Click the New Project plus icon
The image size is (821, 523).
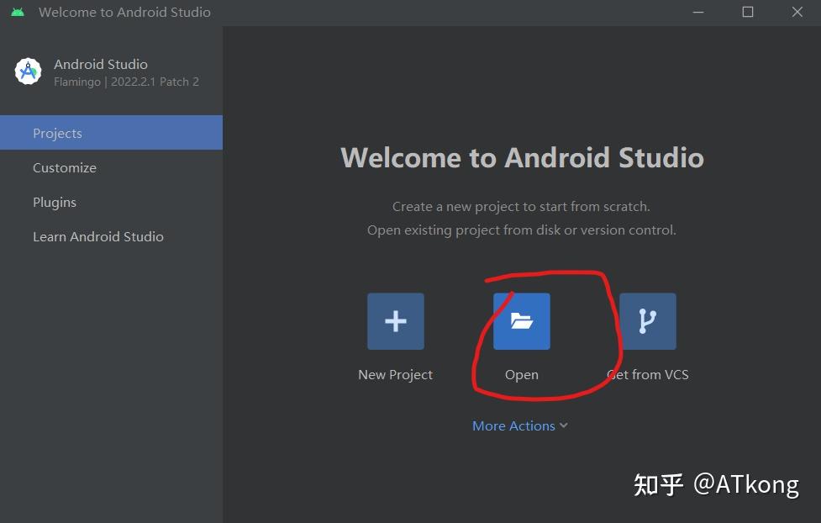point(395,320)
